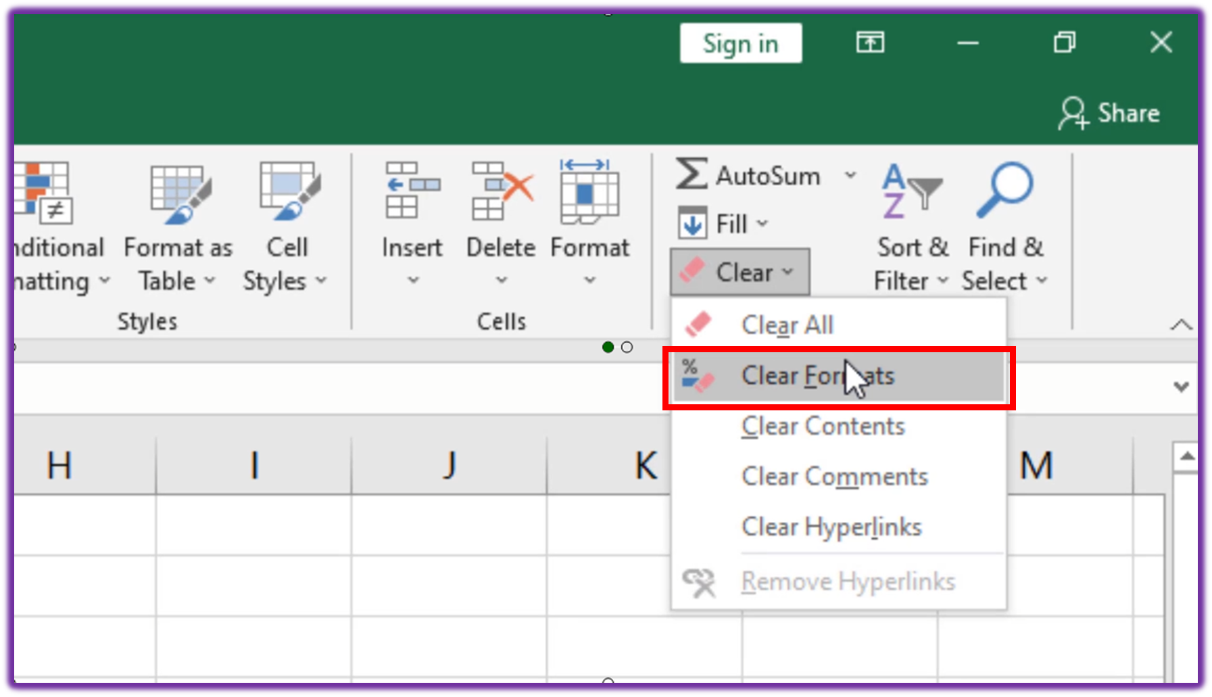Expand the formula bar with its chevron
The width and height of the screenshot is (1212, 697).
tap(1180, 387)
